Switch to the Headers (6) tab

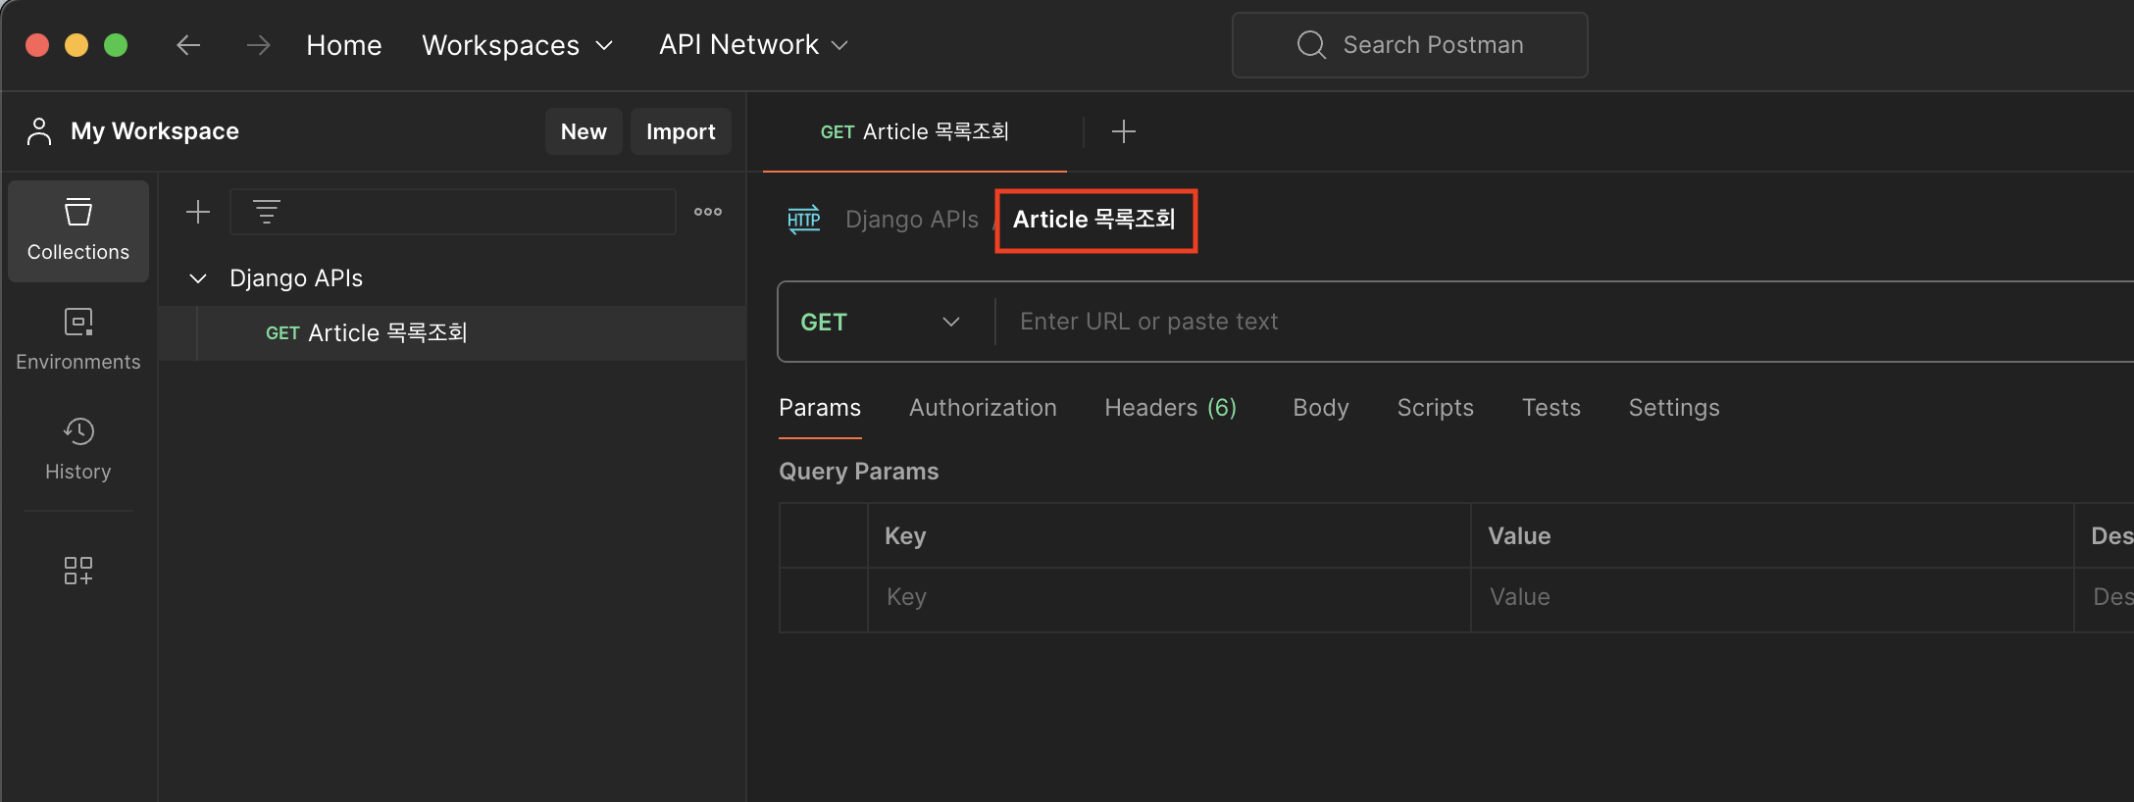pyautogui.click(x=1171, y=408)
